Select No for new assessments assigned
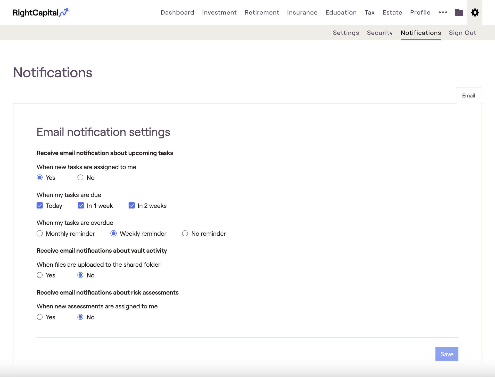 point(80,317)
